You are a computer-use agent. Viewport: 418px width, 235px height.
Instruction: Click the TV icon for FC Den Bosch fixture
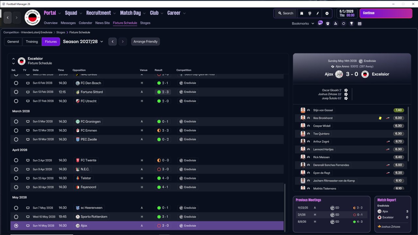tap(28, 83)
